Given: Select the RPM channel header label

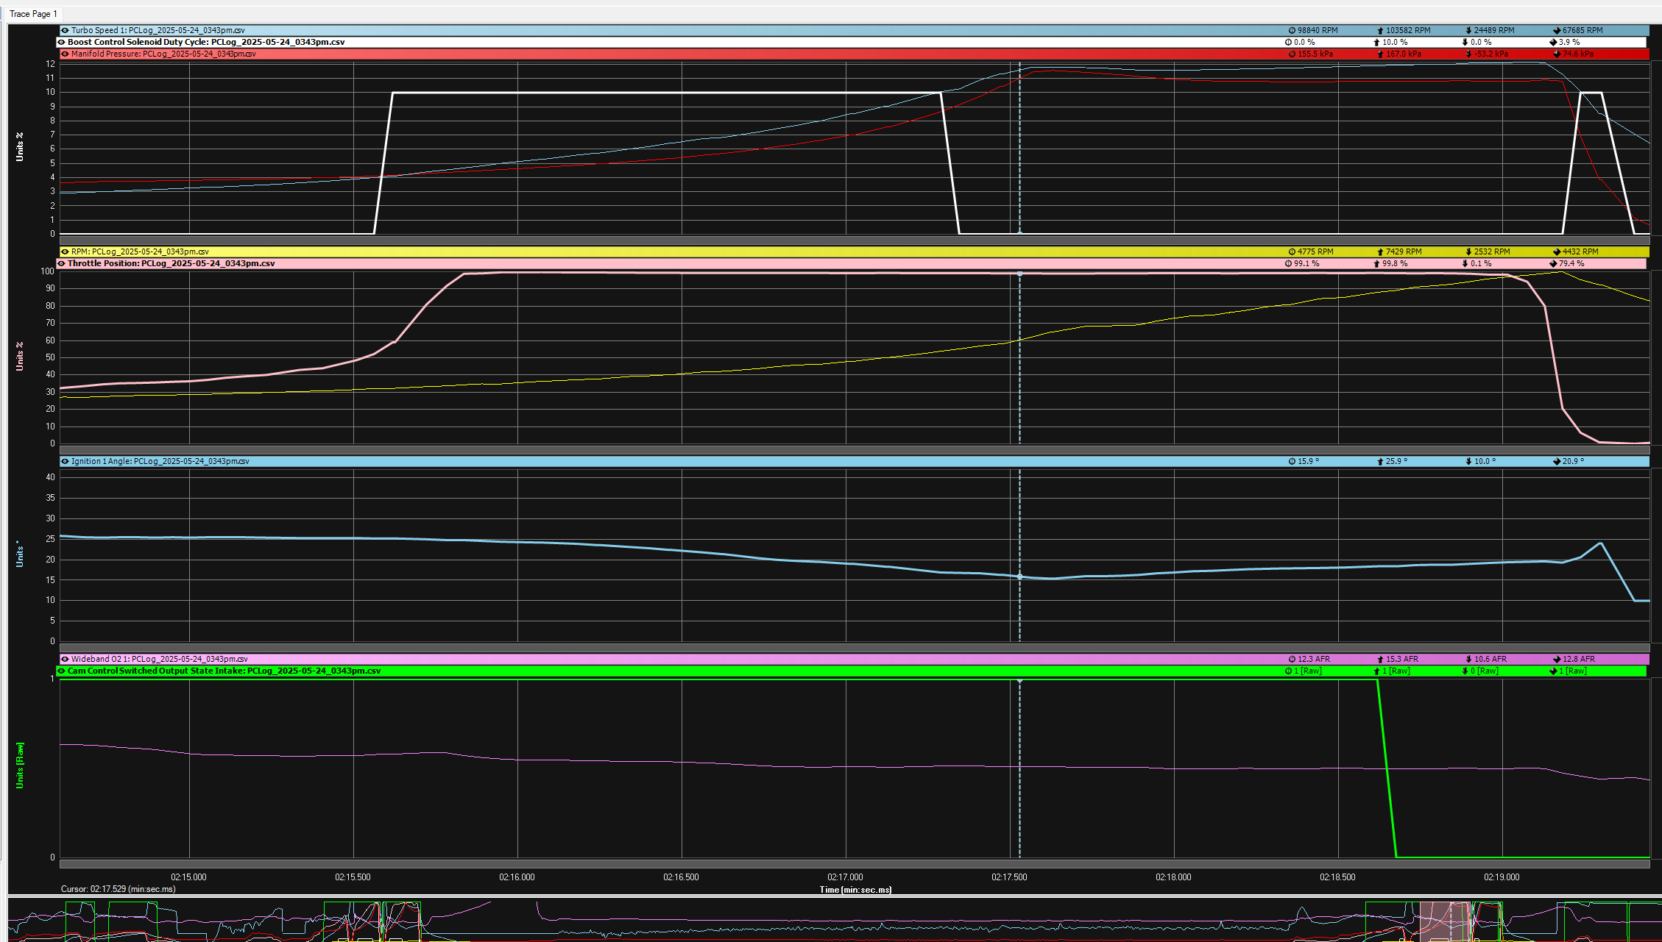Looking at the screenshot, I should (140, 251).
